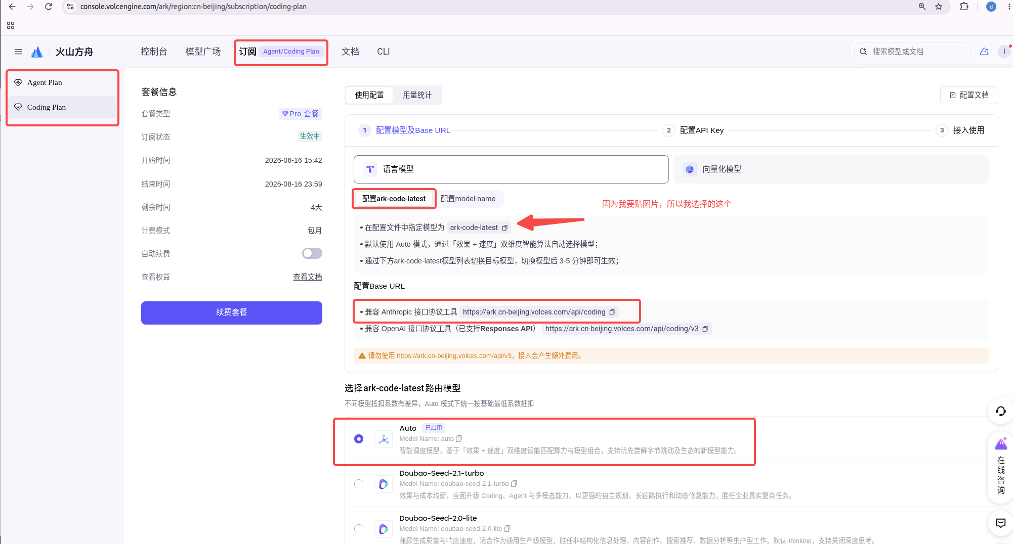Viewport: 1013px width, 544px height.
Task: Copy the ark-code-latest model name
Action: (x=504, y=228)
